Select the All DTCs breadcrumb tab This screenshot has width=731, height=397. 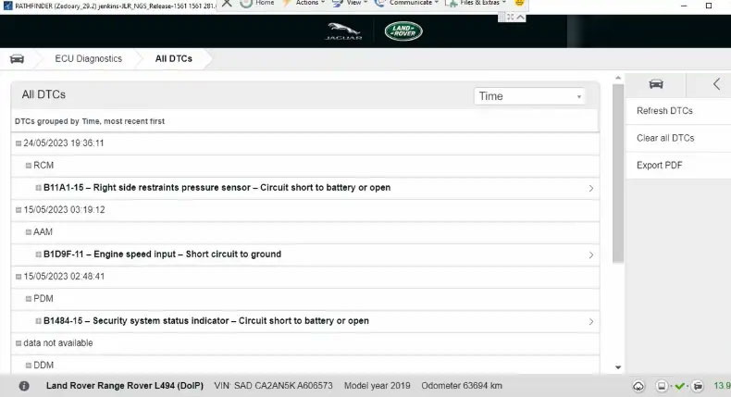(174, 59)
